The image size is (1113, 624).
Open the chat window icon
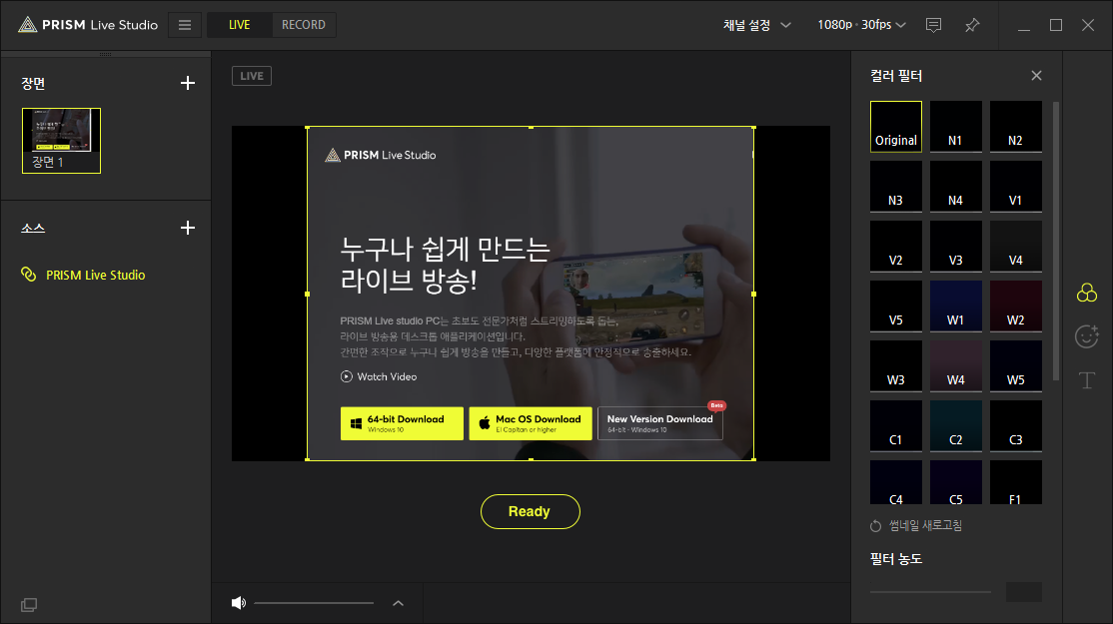[933, 25]
